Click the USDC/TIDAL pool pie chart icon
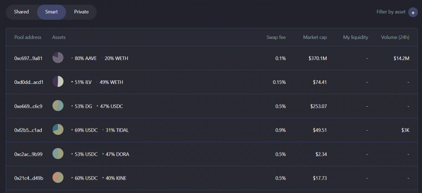 tap(58, 130)
